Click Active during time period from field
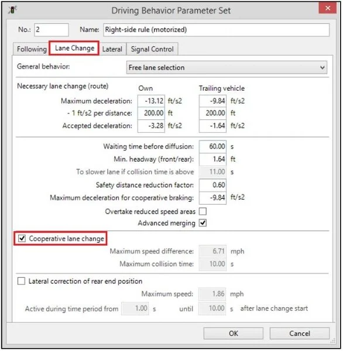This screenshot has height=351, width=343. tap(135, 309)
